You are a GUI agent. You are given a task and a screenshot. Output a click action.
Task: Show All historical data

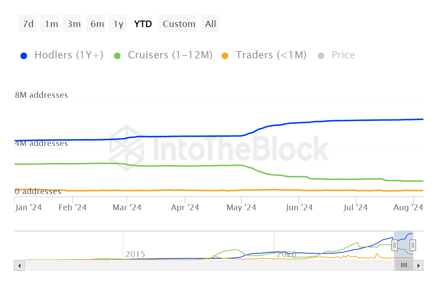[x=211, y=24]
